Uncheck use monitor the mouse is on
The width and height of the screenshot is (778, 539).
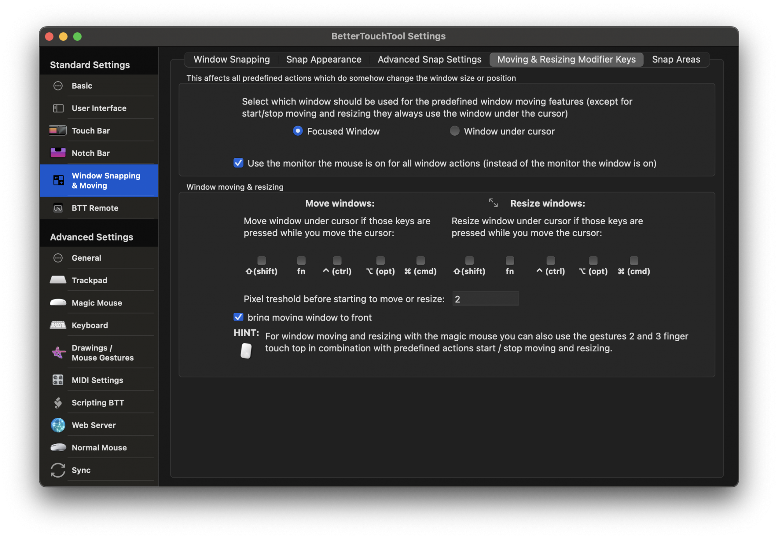click(238, 163)
